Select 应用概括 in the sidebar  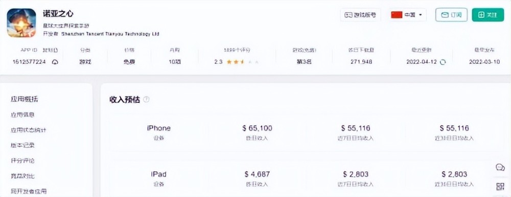click(24, 99)
